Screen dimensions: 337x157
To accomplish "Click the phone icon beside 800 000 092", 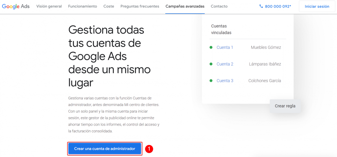I will tap(261, 6).
